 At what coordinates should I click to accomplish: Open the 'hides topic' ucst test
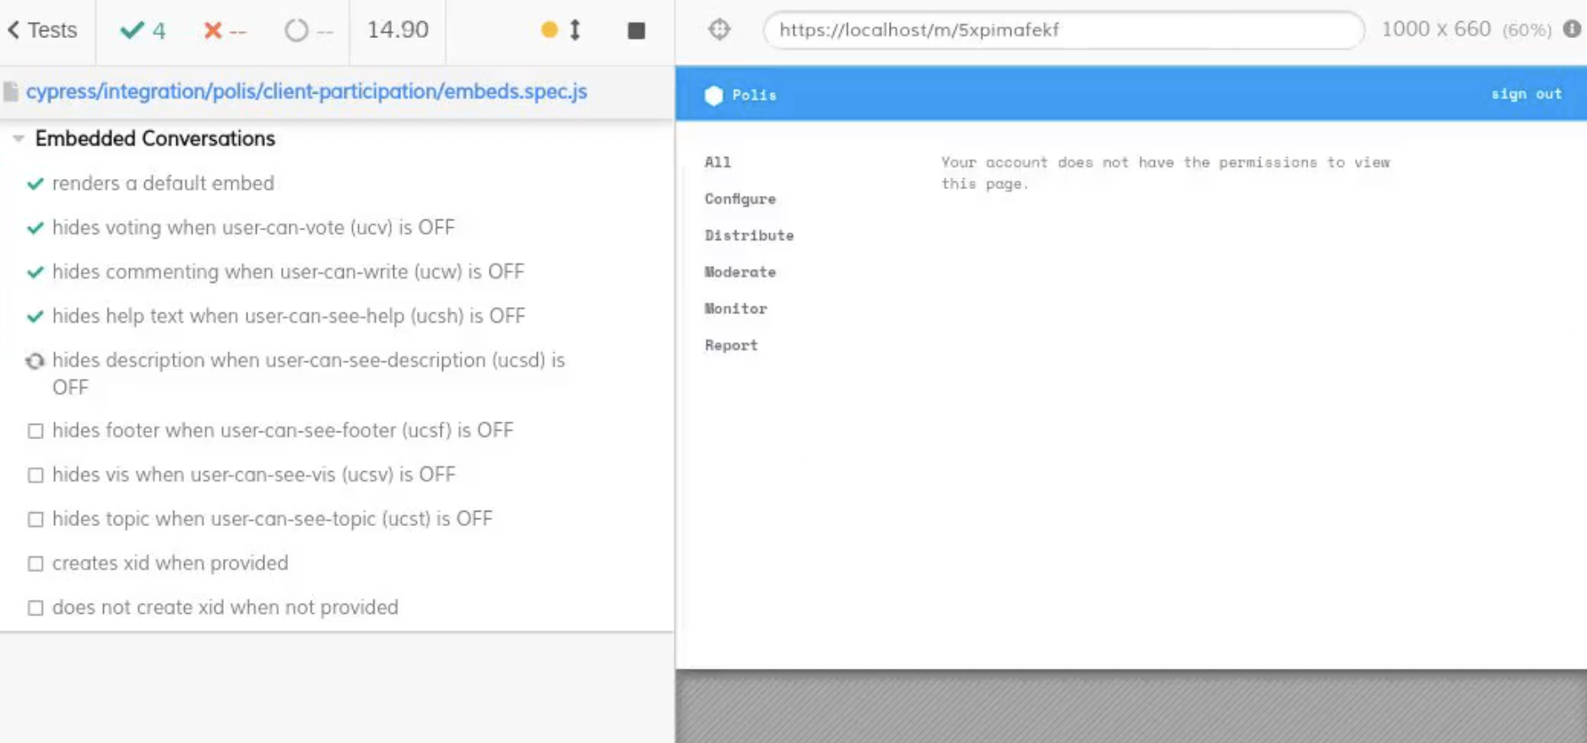(x=272, y=518)
